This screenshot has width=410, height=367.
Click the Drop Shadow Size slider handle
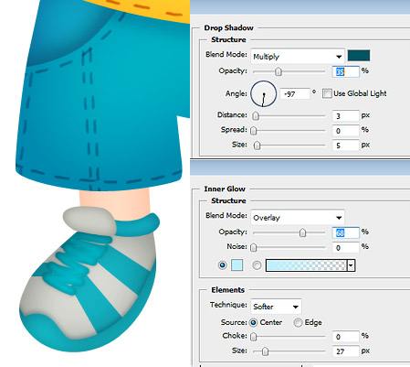(258, 146)
